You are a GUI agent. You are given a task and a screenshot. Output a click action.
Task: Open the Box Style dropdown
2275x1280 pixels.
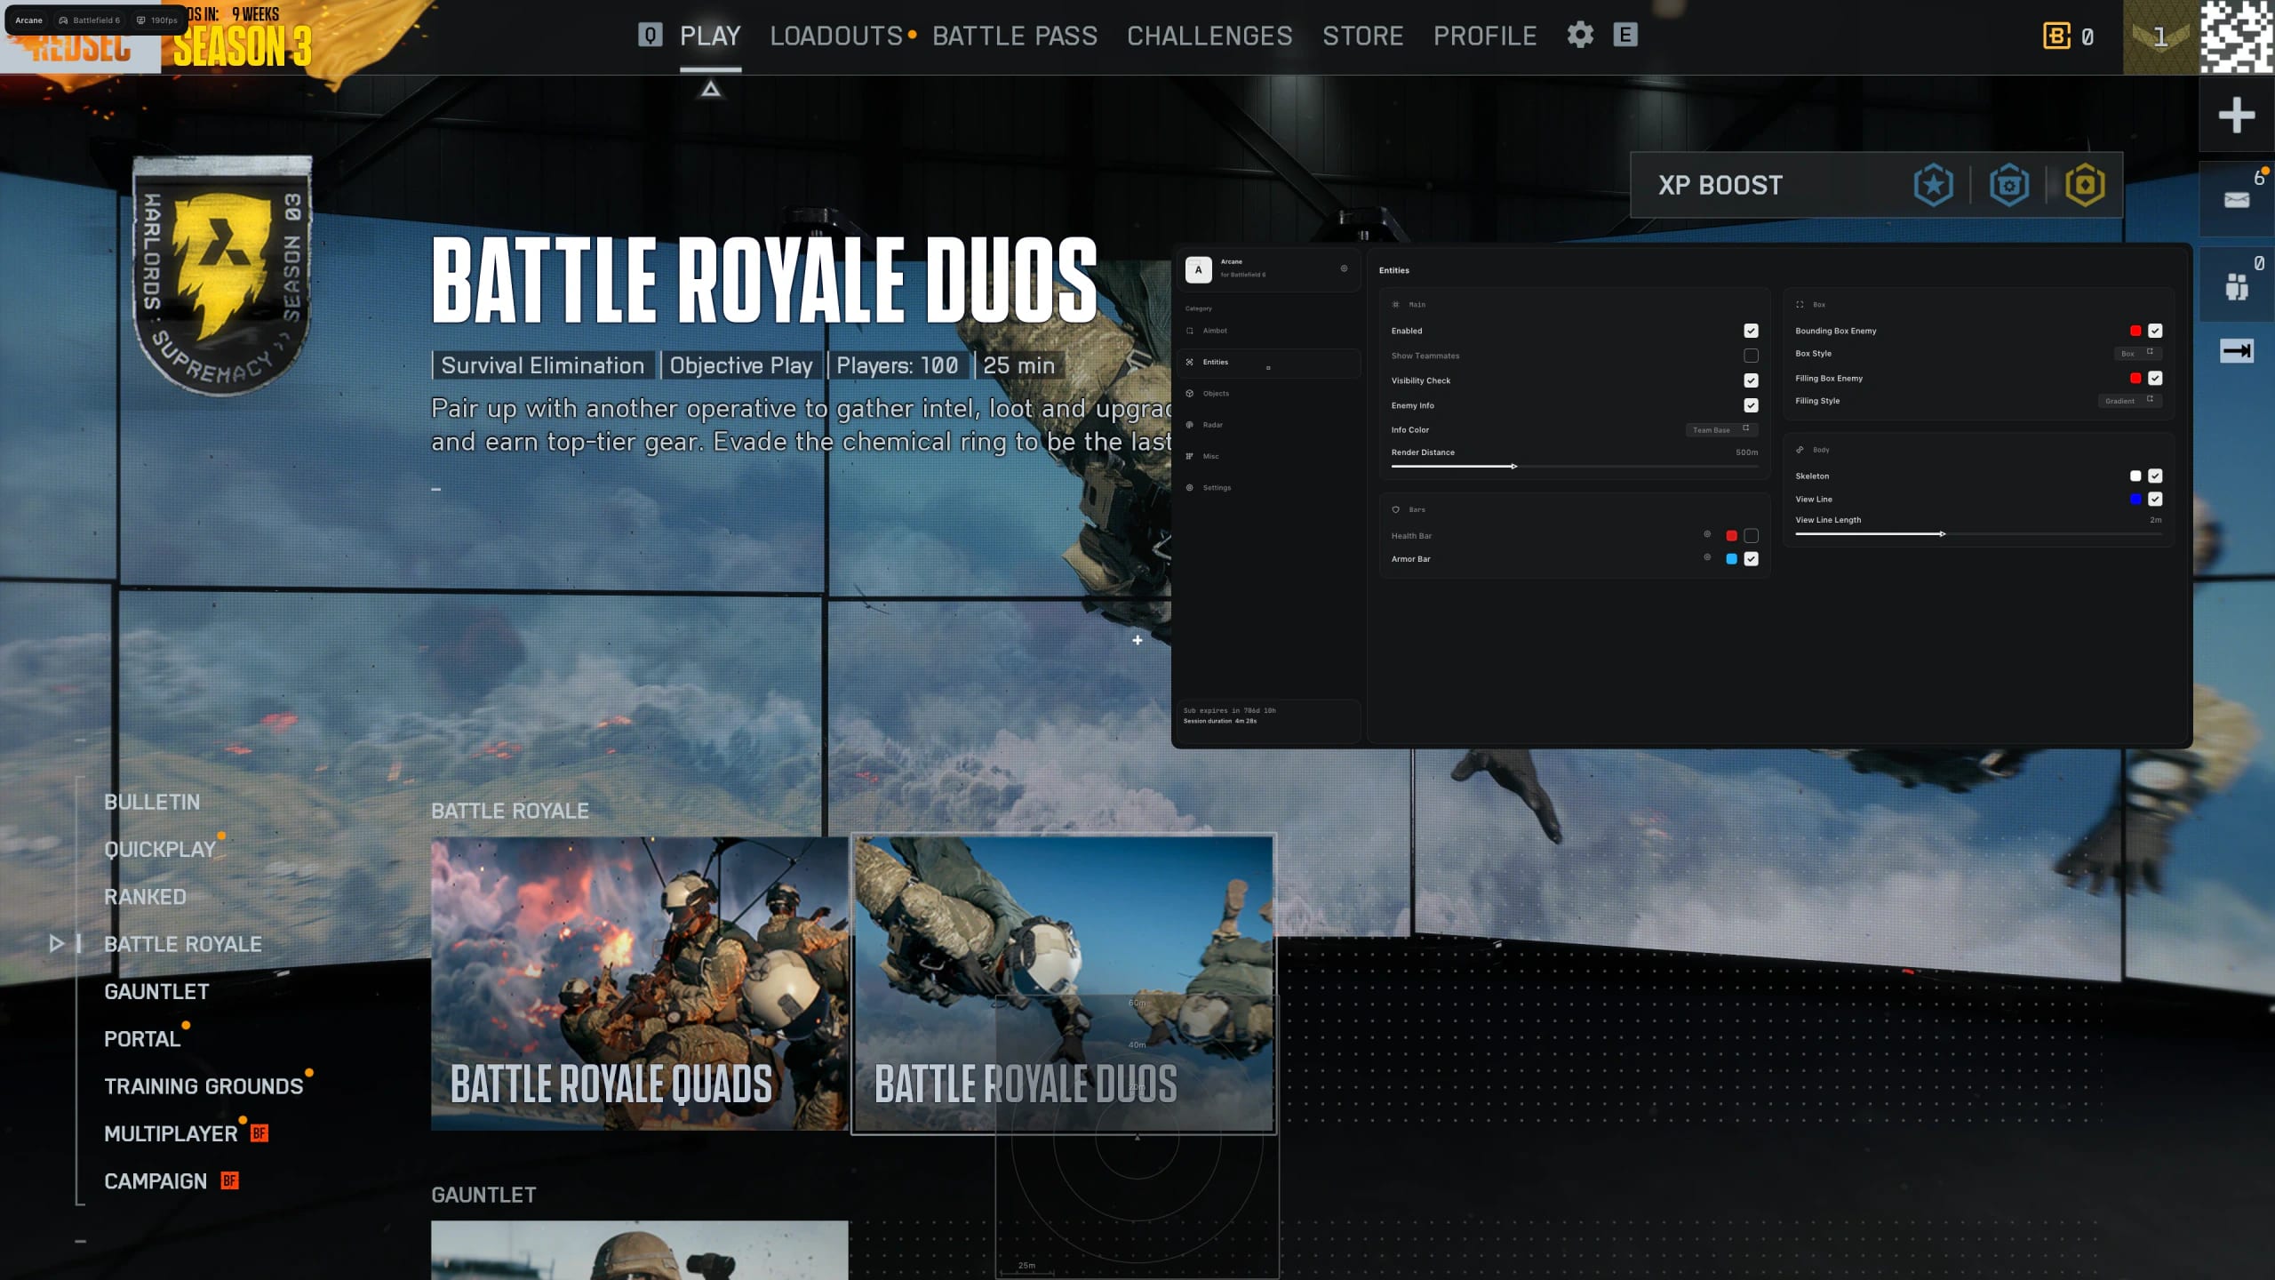point(2137,353)
